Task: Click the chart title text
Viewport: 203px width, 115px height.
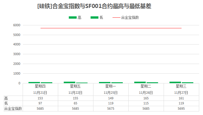Action: click(94, 6)
